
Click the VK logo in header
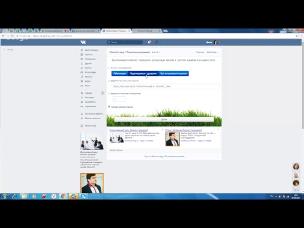click(83, 42)
